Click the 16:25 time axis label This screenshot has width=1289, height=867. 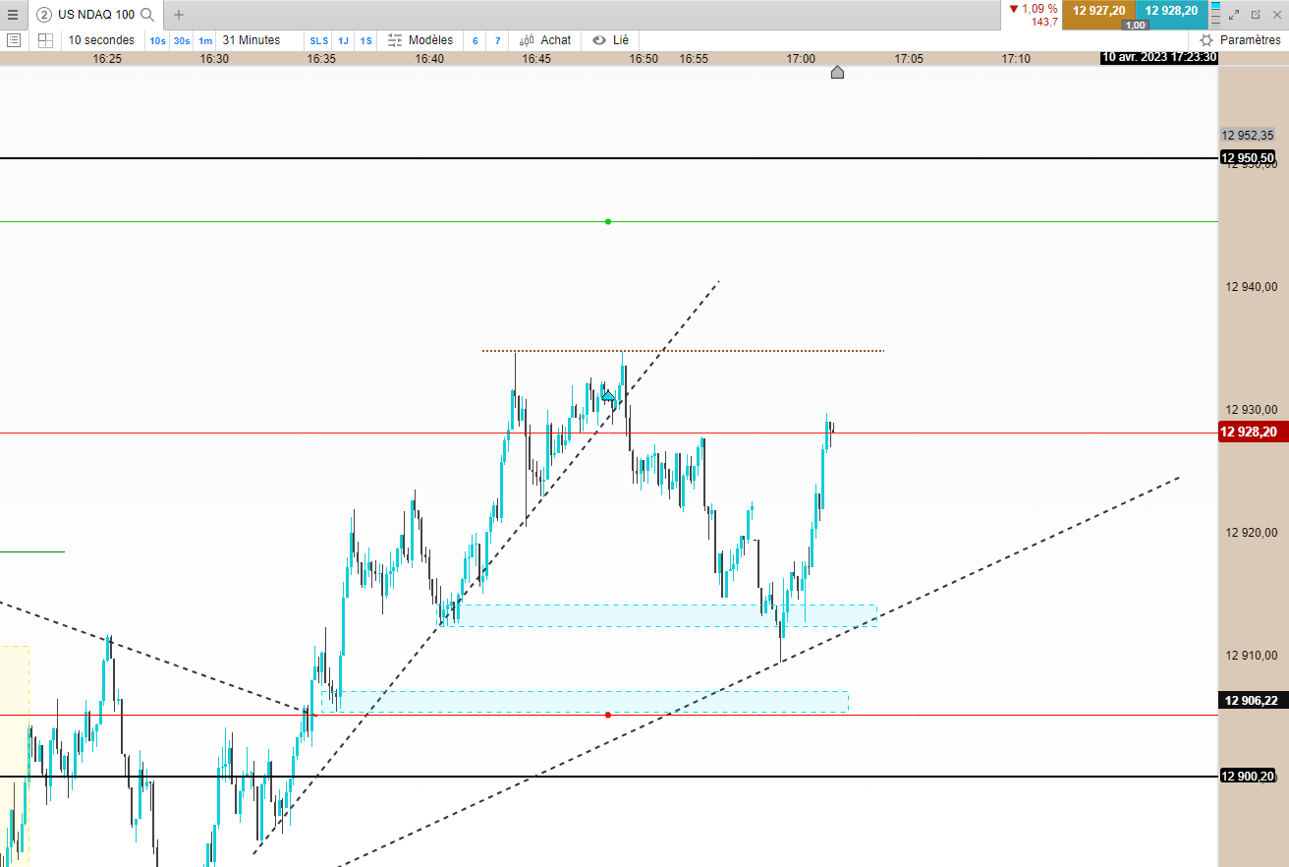(x=107, y=59)
